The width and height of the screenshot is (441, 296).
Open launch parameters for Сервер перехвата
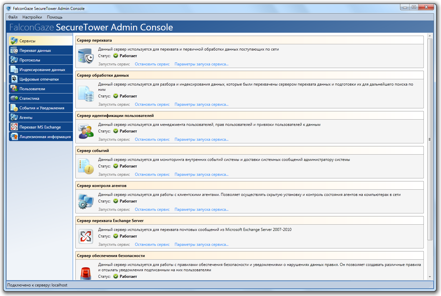click(x=202, y=64)
